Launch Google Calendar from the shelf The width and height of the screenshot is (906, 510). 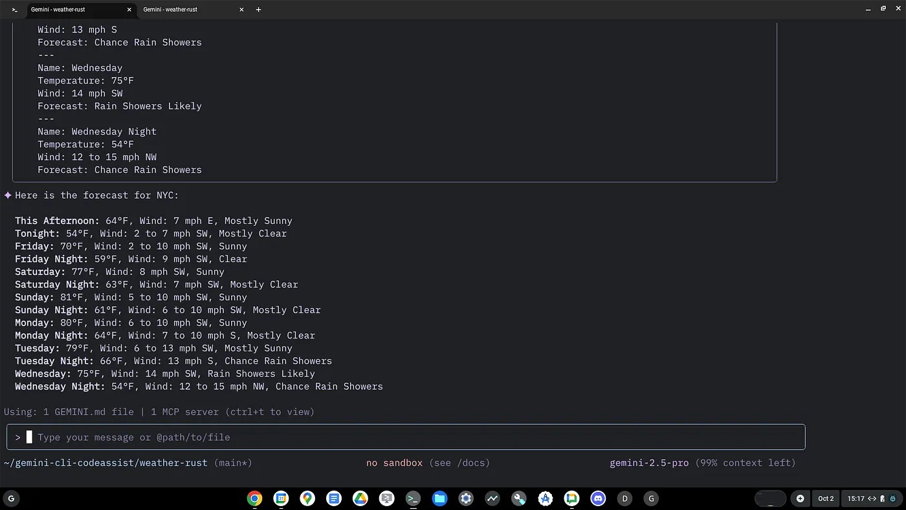coord(281,498)
